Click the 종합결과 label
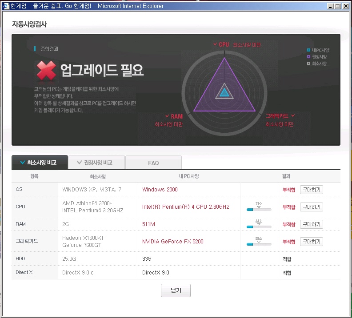 (49, 49)
